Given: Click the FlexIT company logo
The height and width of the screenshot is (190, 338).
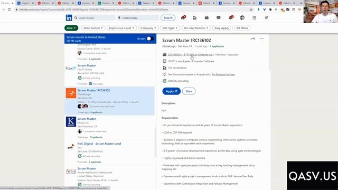Looking at the screenshot, I should pos(71,68).
